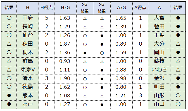This screenshot has height=111, width=188.
Task: Click the triangle result beside いわき
Action: tap(178, 70)
